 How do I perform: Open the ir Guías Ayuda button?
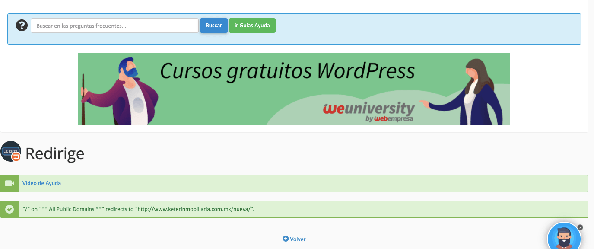tap(252, 26)
